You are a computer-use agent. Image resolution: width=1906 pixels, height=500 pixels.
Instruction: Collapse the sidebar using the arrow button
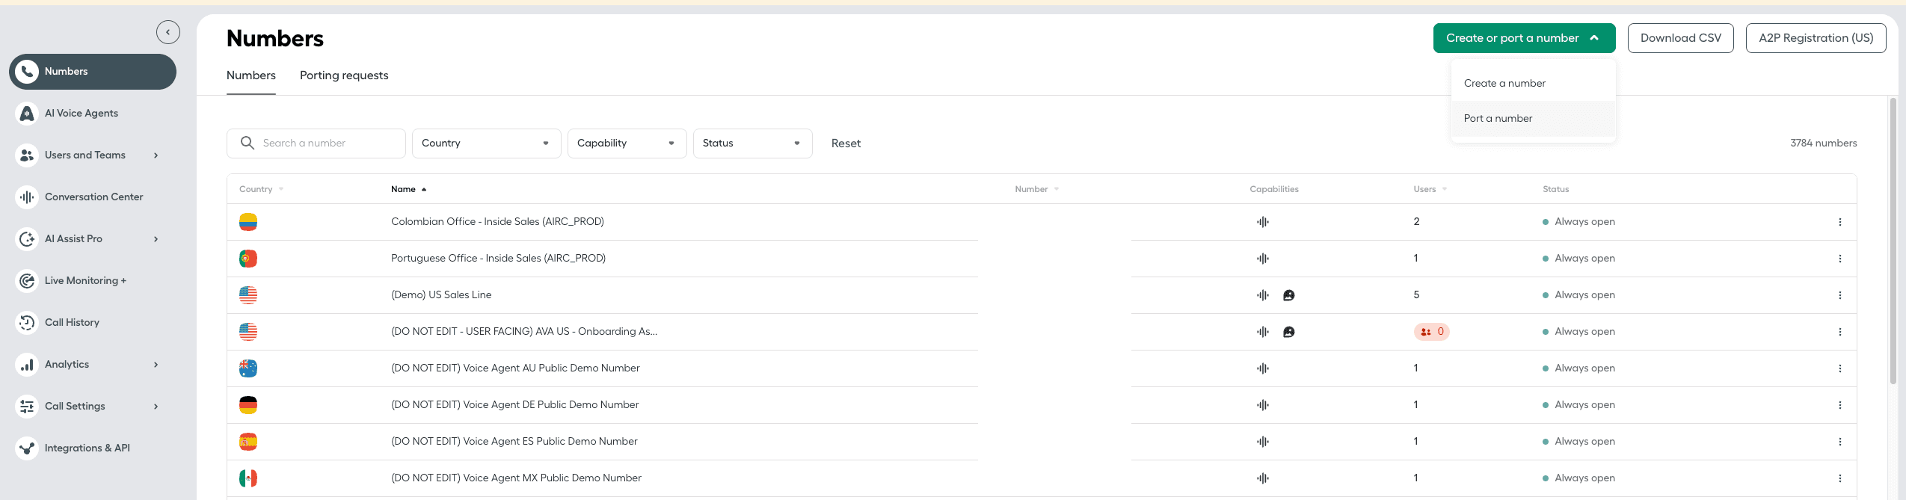(168, 32)
